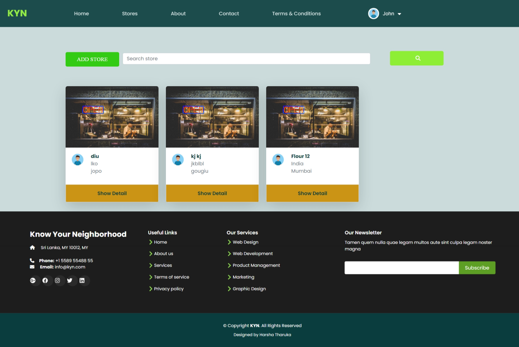
Task: Open the Instagram social icon
Action: (x=57, y=280)
